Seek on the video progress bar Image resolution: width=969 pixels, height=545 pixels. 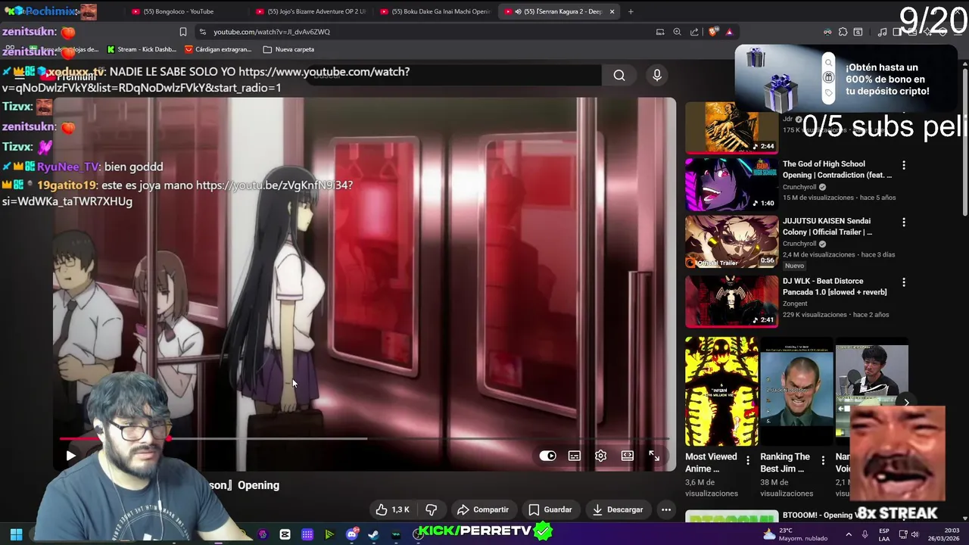pyautogui.click(x=365, y=438)
